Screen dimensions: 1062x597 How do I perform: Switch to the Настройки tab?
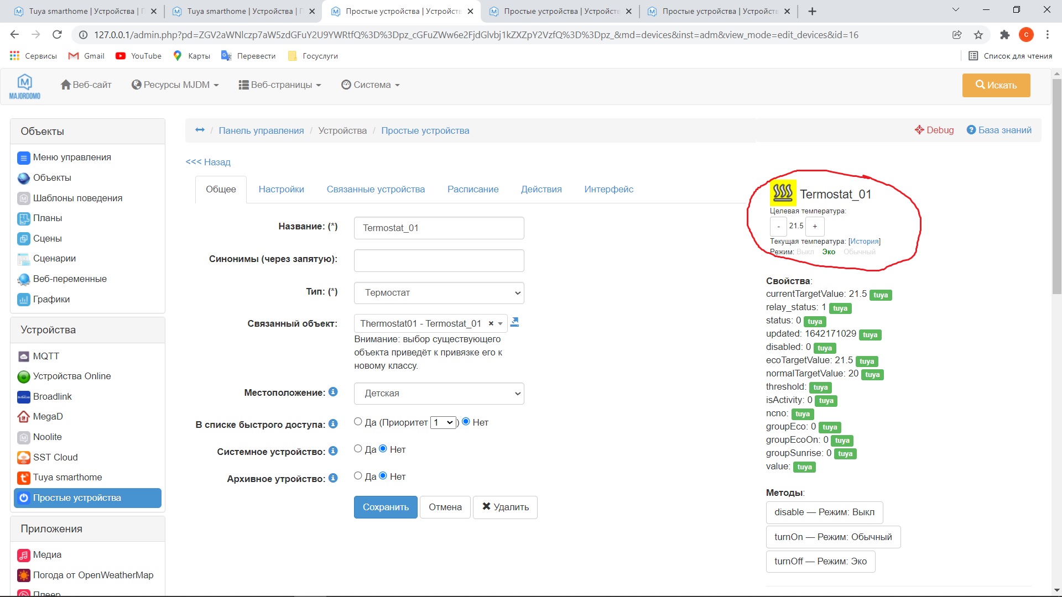pos(281,189)
